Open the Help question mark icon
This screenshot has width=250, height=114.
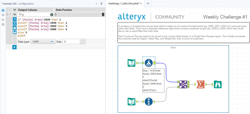[x=3, y=24]
